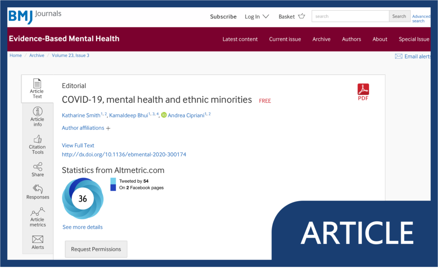
Task: Click the Article info sidebar icon
Action: click(x=38, y=112)
